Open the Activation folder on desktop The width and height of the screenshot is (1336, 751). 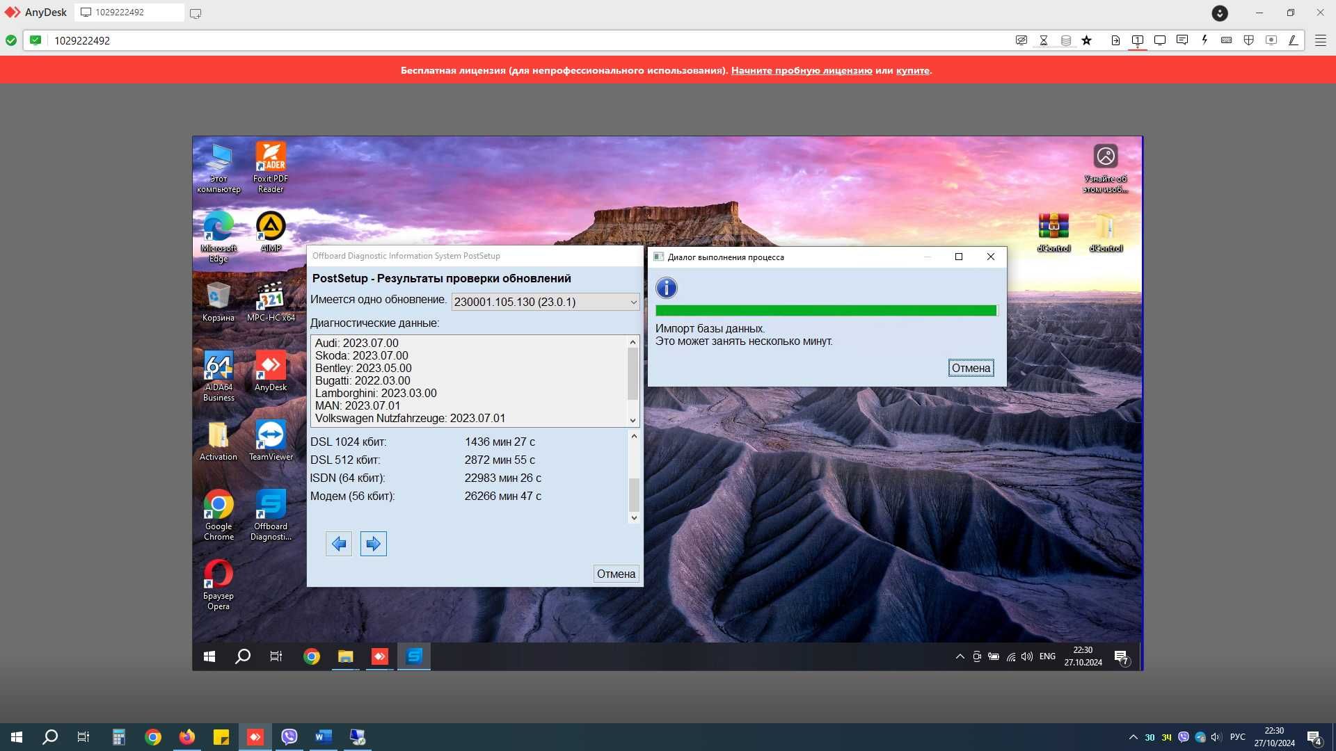(x=218, y=440)
